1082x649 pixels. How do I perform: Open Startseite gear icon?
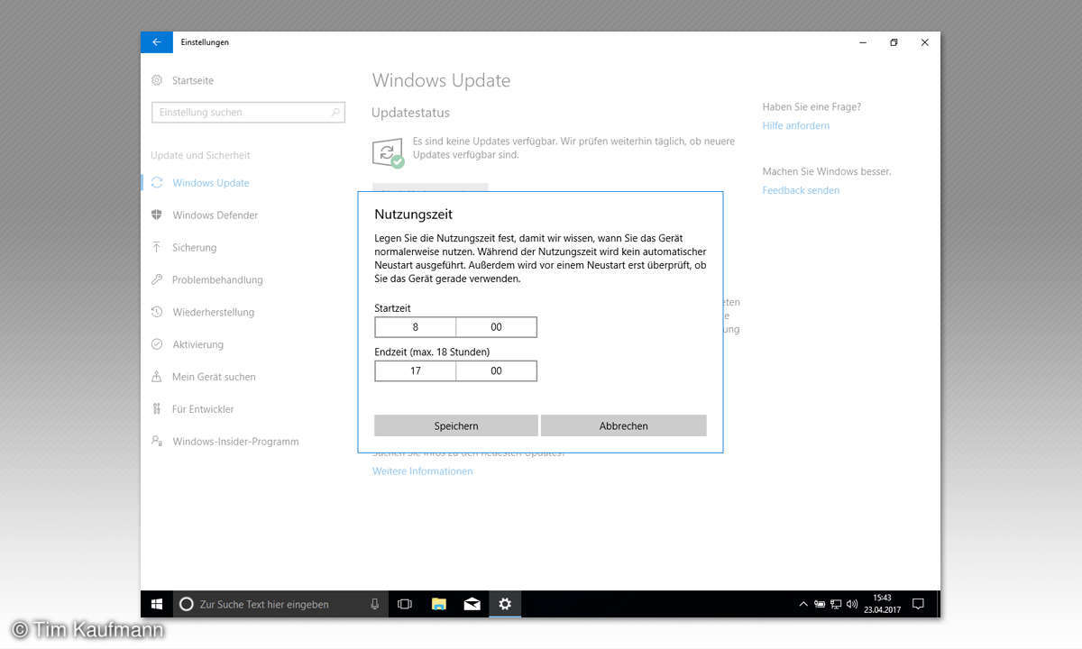(x=157, y=80)
